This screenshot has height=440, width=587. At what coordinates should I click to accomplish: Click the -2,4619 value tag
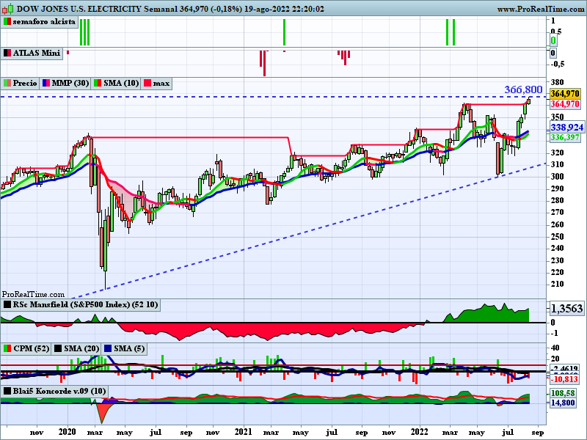[x=564, y=369]
